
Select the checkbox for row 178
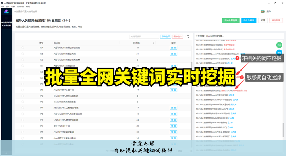pyautogui.click(x=23, y=132)
